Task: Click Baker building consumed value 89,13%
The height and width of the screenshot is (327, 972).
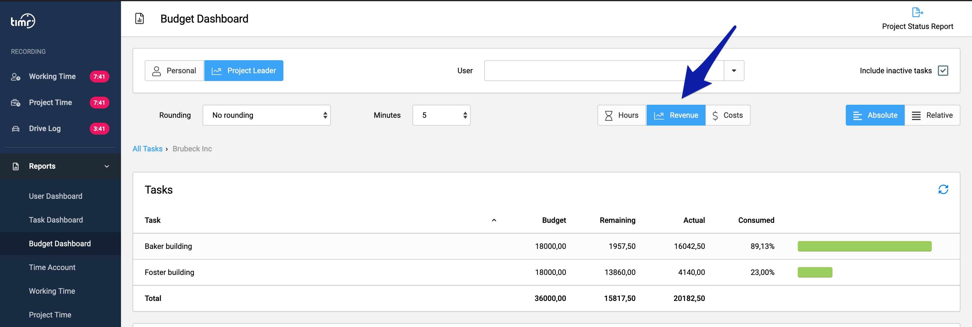Action: point(762,247)
